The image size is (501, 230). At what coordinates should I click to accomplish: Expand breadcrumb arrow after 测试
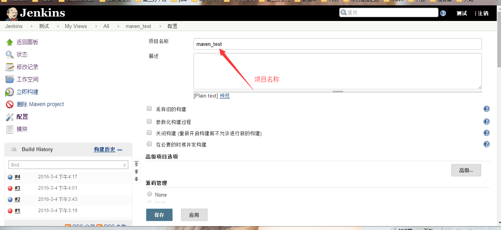[58, 26]
